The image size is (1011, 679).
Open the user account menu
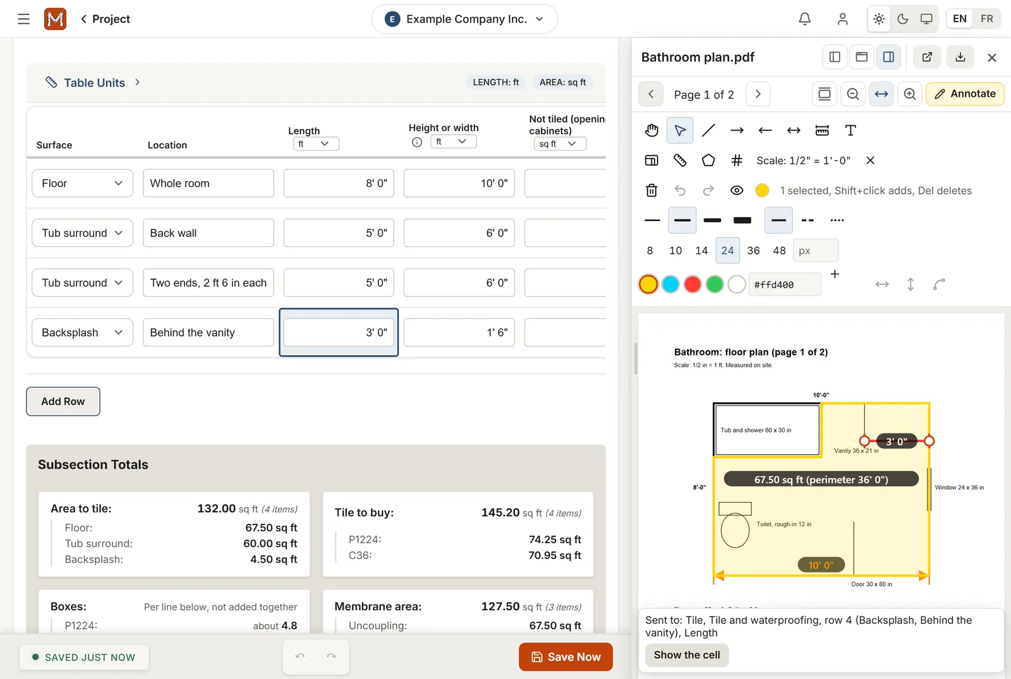point(842,19)
